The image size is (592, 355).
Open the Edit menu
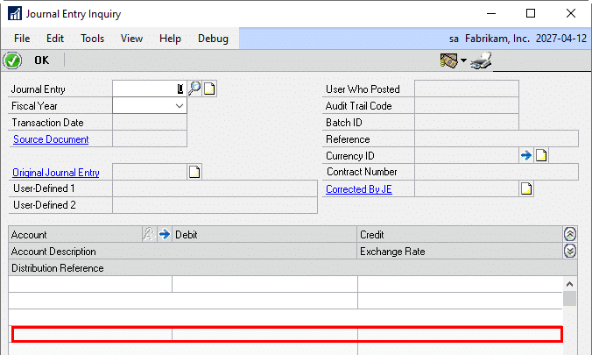pos(55,39)
